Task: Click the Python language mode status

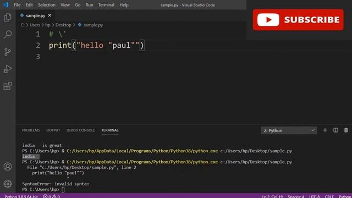Action: point(345,196)
